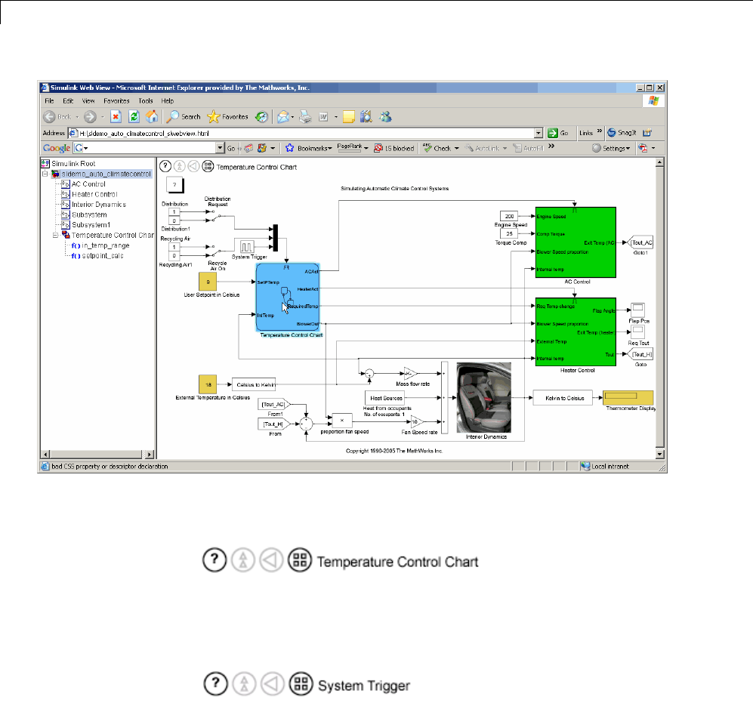The width and height of the screenshot is (753, 703).
Task: Click the Refresh page icon
Action: (x=134, y=117)
